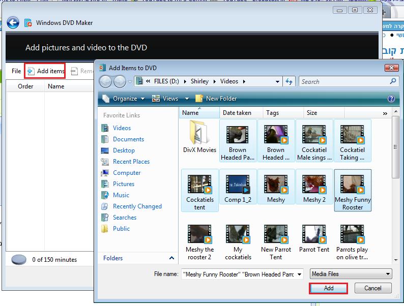Screen dimensions: 404x306
Task: Open the Organize dropdown menu
Action: click(x=124, y=99)
